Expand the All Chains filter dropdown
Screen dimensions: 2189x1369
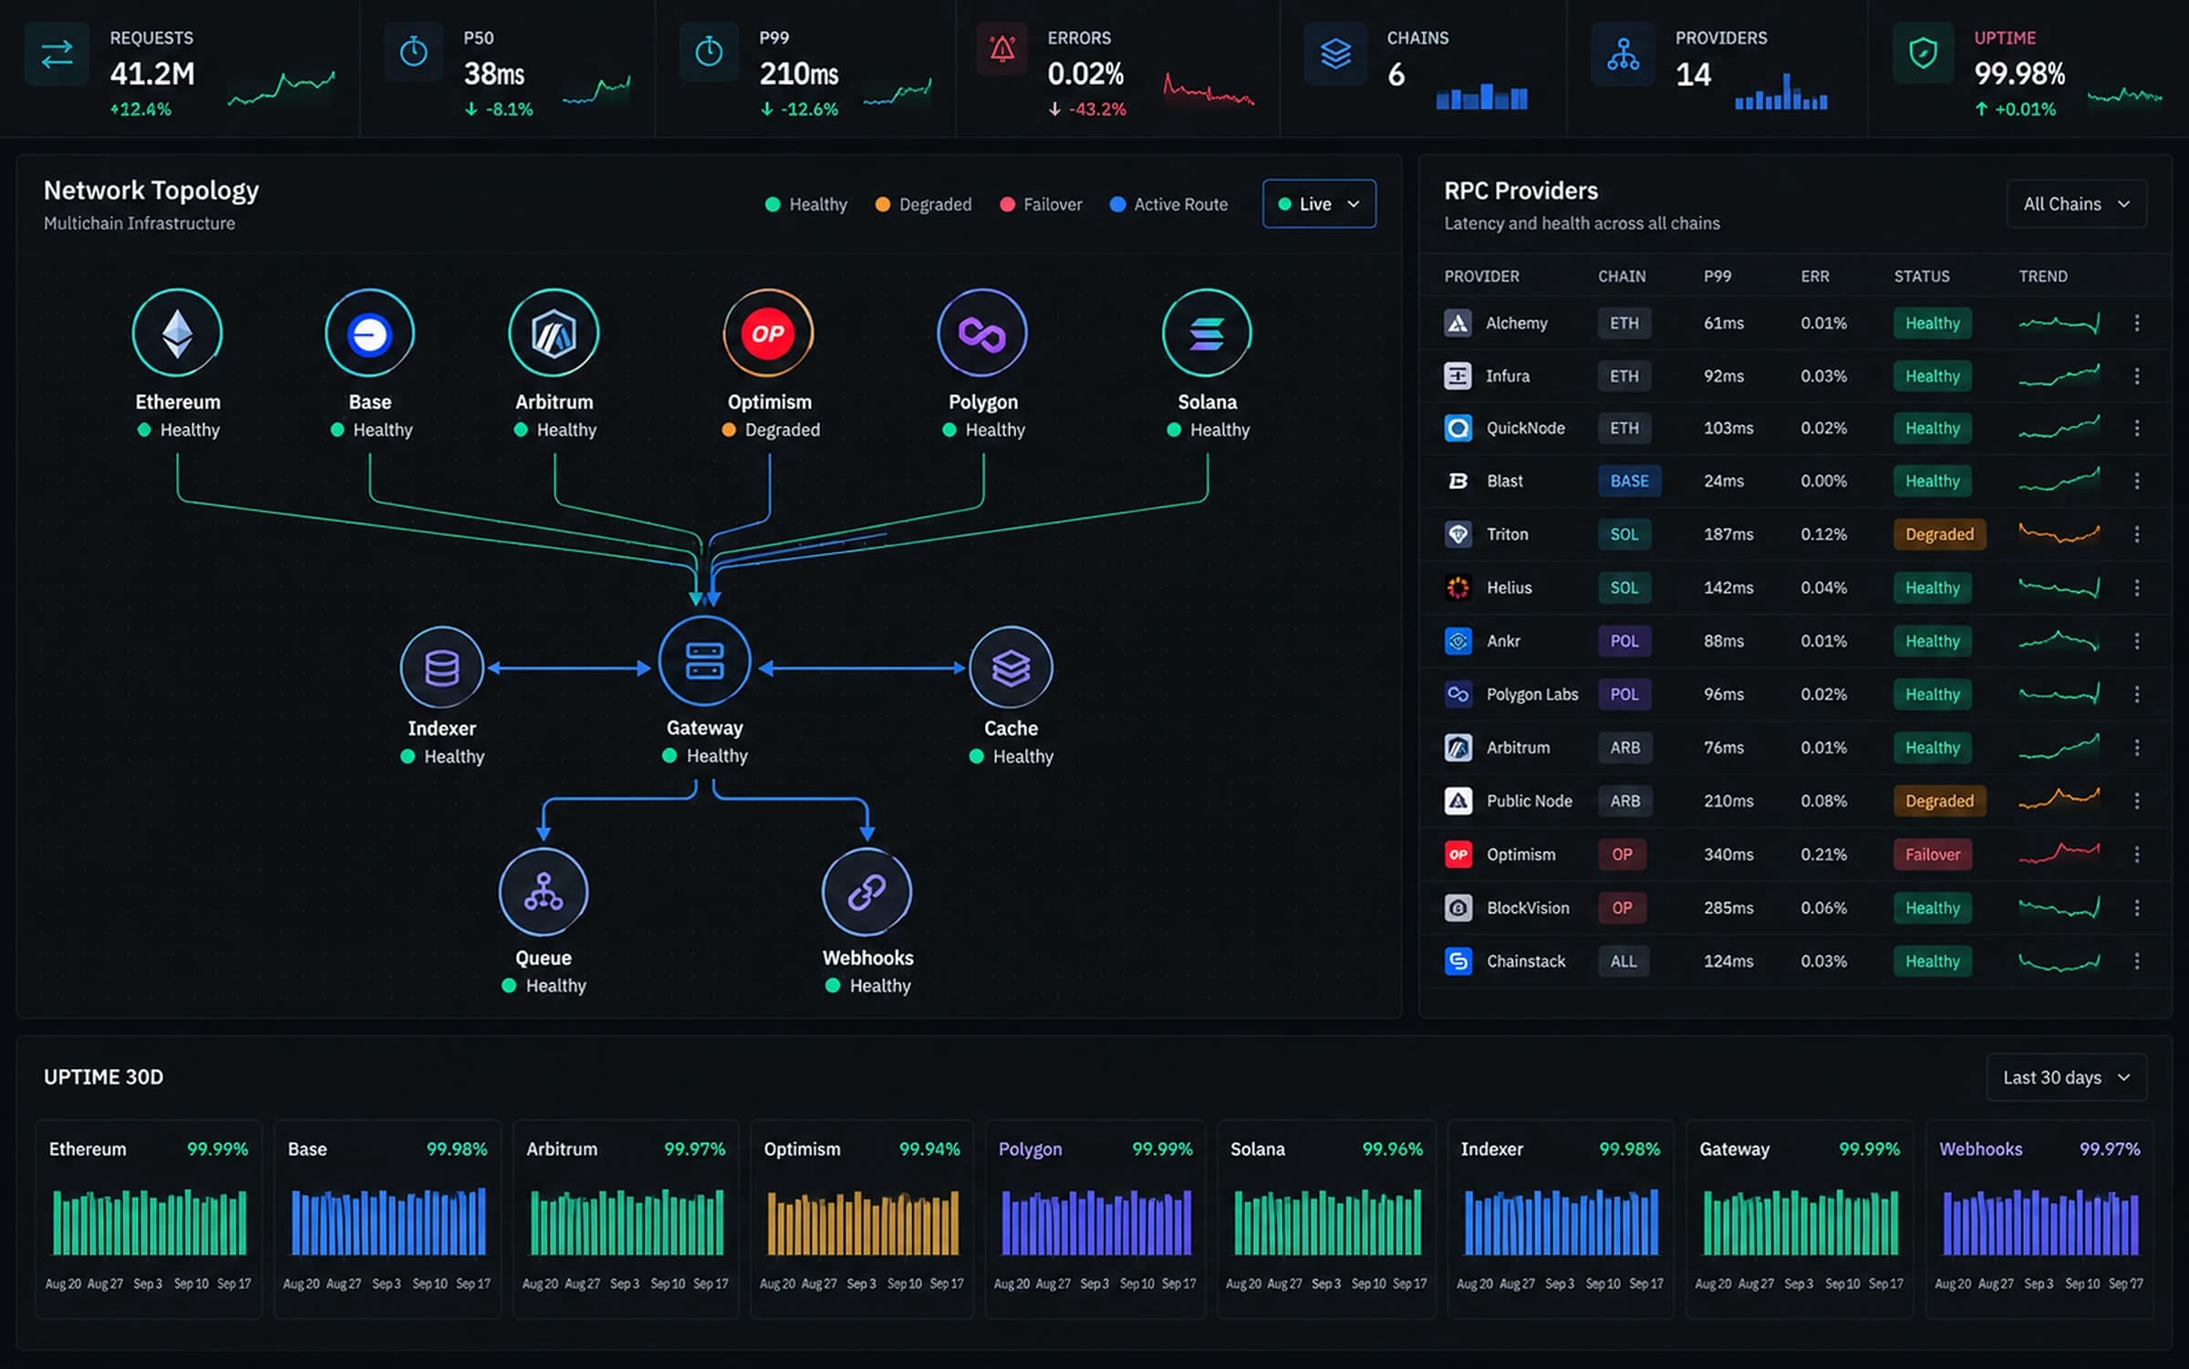tap(2076, 204)
